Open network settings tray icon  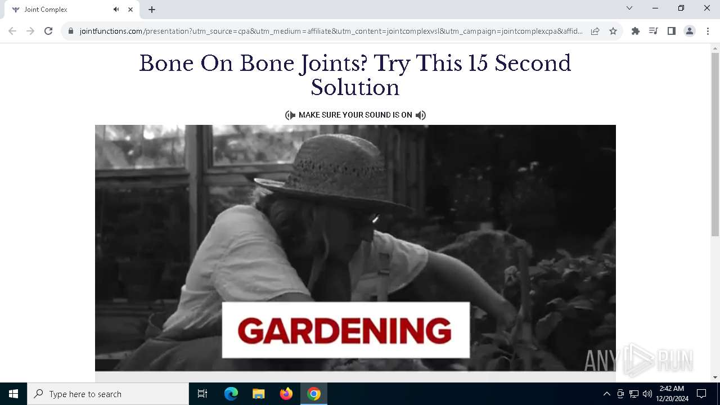(x=634, y=394)
